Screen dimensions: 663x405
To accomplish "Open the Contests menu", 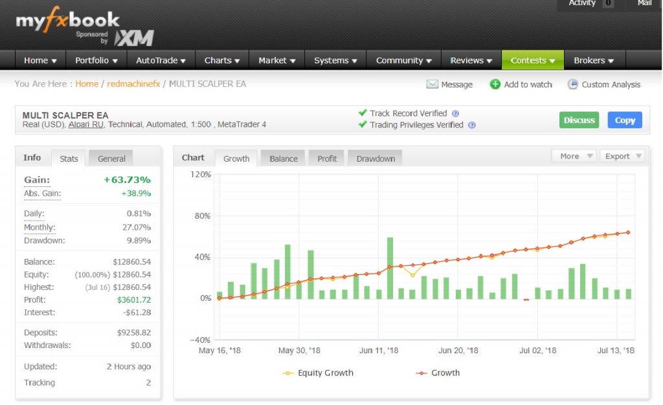I will [x=532, y=60].
